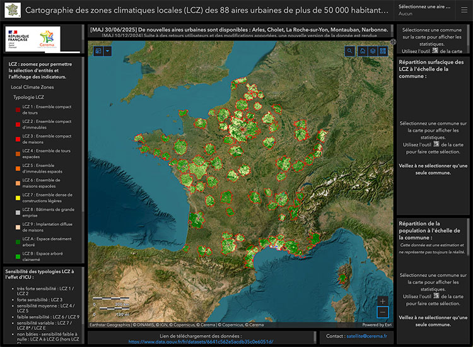Open the map search tool
This screenshot has height=347, width=473.
point(351,51)
